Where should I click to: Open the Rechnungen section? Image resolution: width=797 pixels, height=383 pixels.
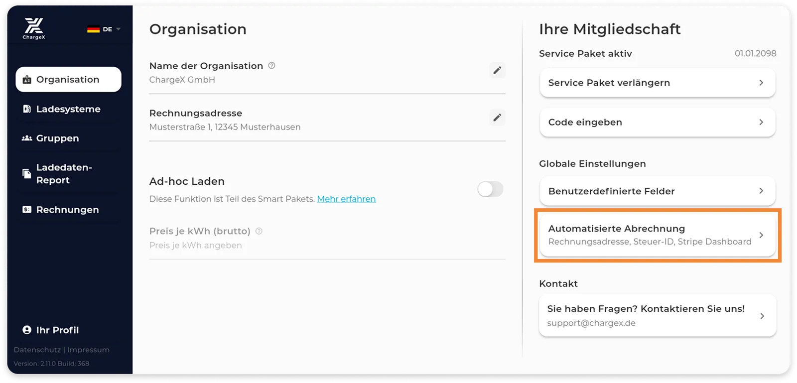(x=68, y=210)
